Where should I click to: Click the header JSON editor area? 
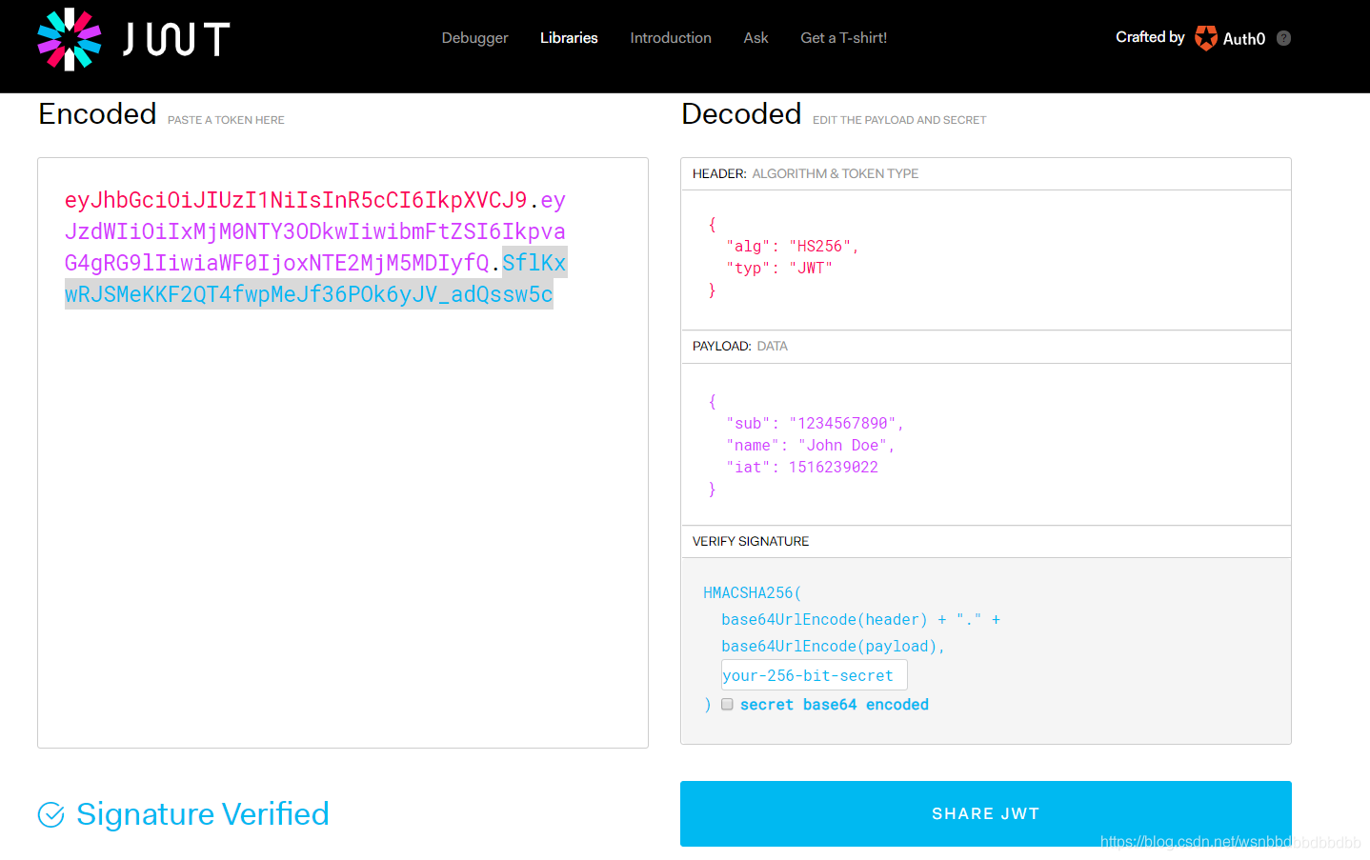(x=986, y=259)
